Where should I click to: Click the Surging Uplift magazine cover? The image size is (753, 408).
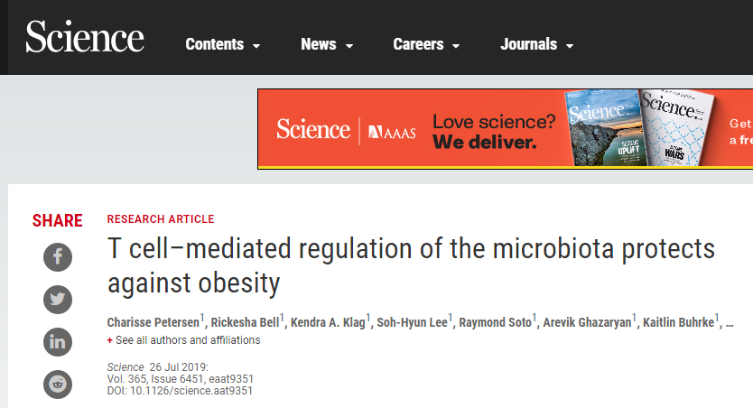(x=606, y=128)
